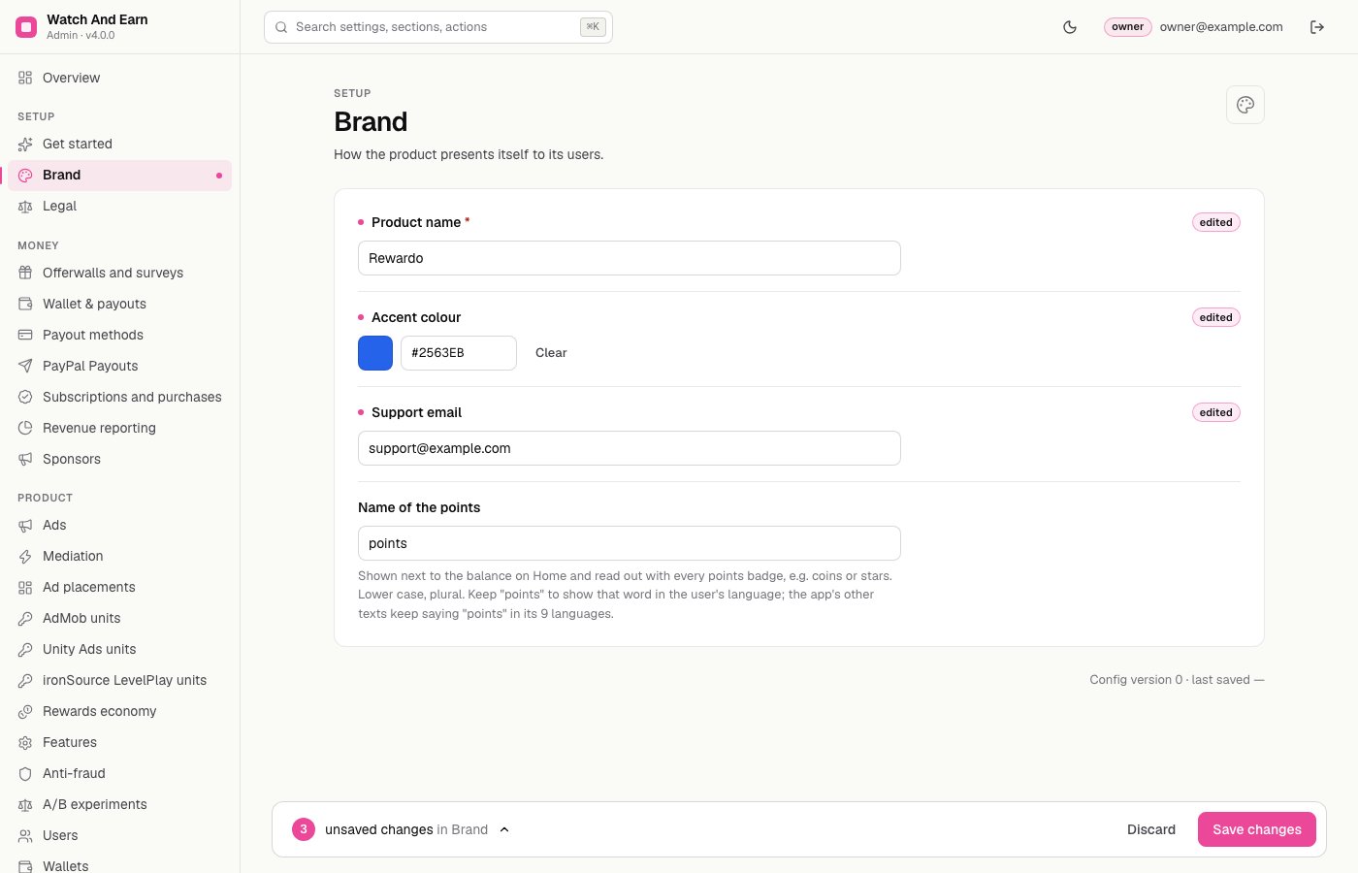Click the owner role badge

[x=1127, y=27]
